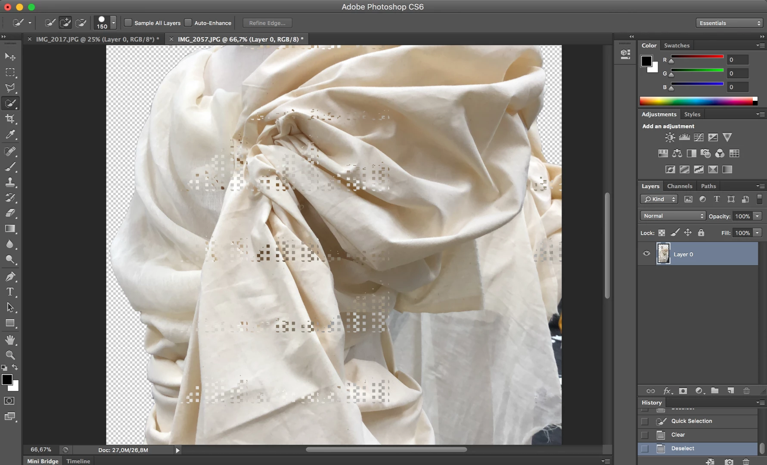Viewport: 767px width, 465px height.
Task: Open the Color panel options menu
Action: point(761,45)
